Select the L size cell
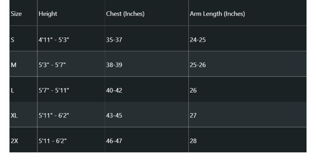 pos(13,91)
